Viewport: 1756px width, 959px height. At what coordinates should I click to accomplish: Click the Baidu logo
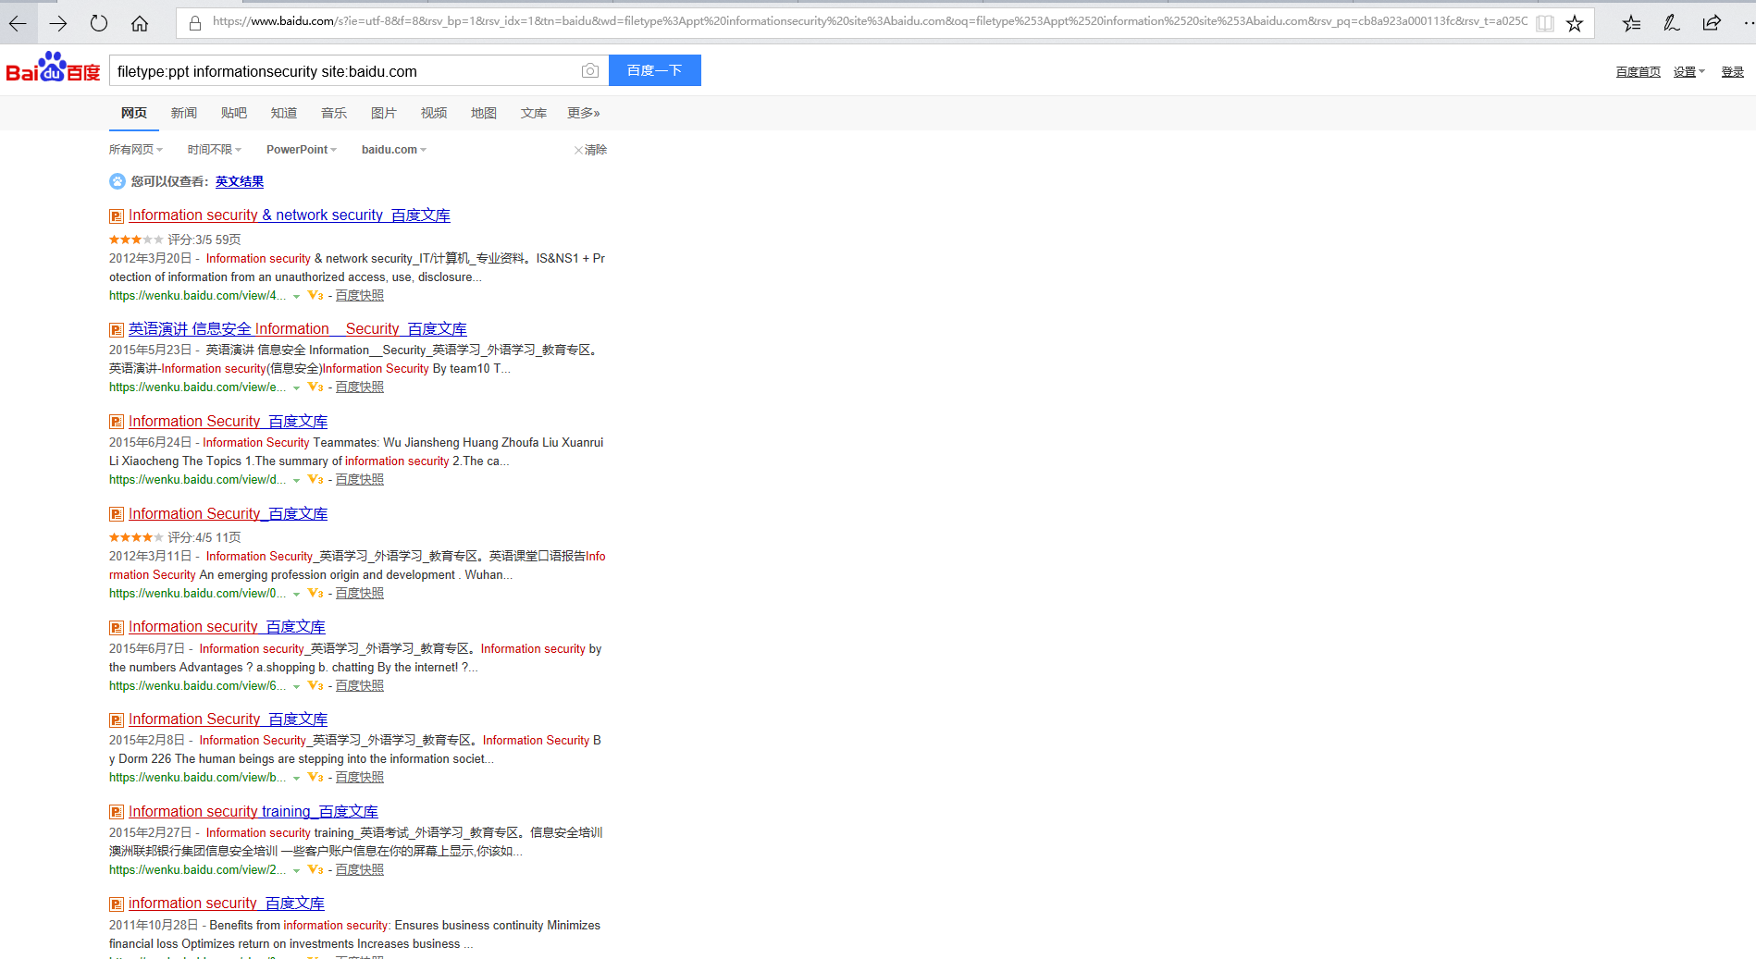pyautogui.click(x=53, y=68)
